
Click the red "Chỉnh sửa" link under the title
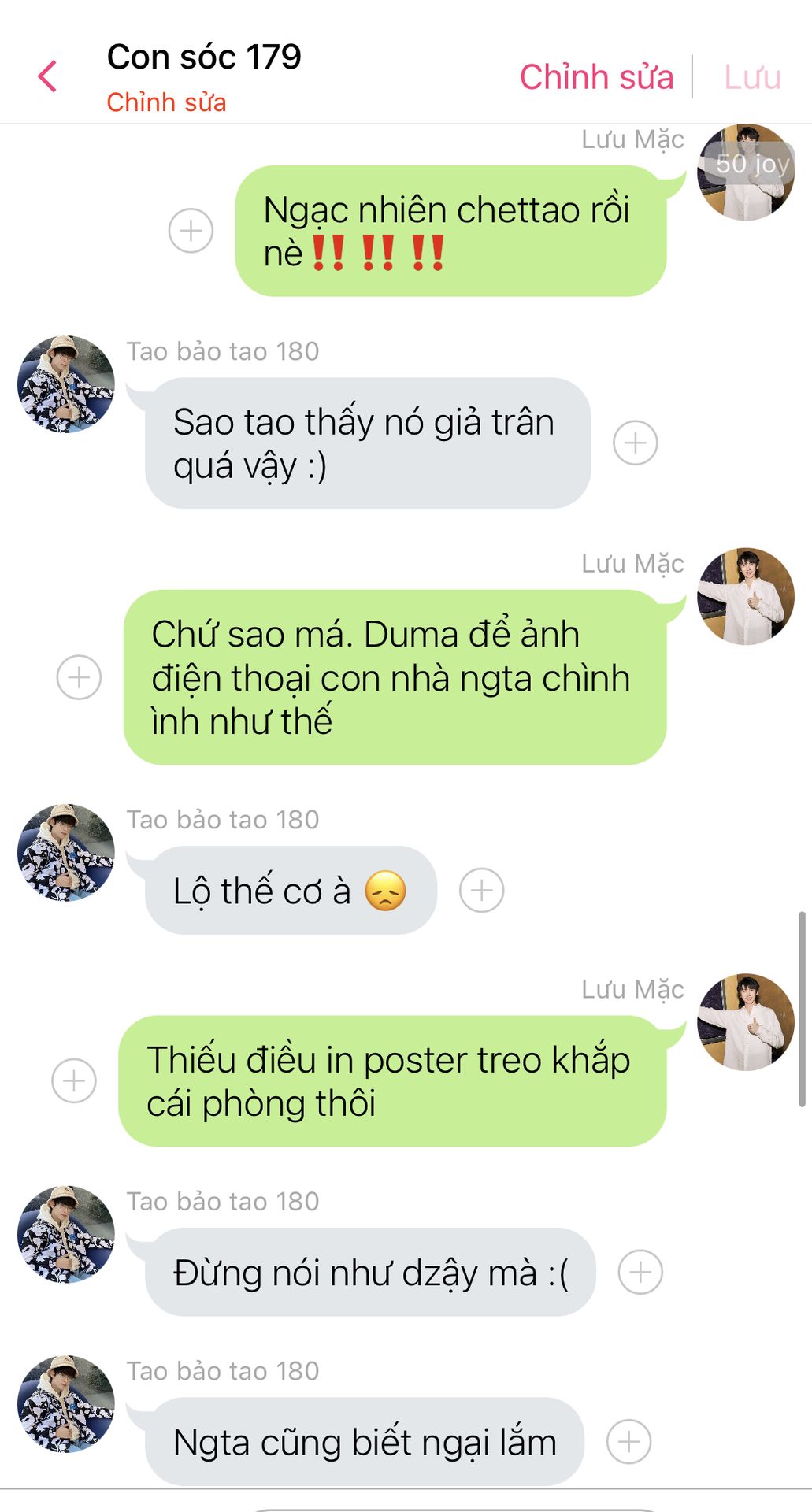(x=166, y=102)
